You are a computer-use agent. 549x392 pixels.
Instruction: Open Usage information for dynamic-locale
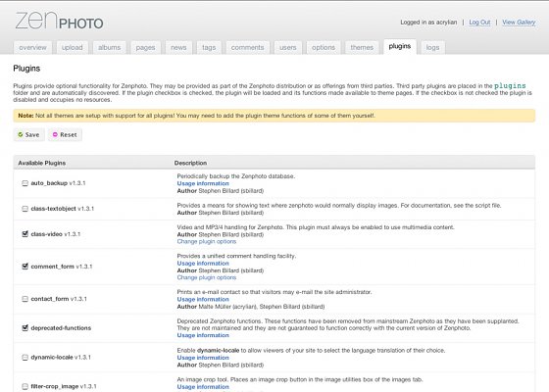coord(203,358)
